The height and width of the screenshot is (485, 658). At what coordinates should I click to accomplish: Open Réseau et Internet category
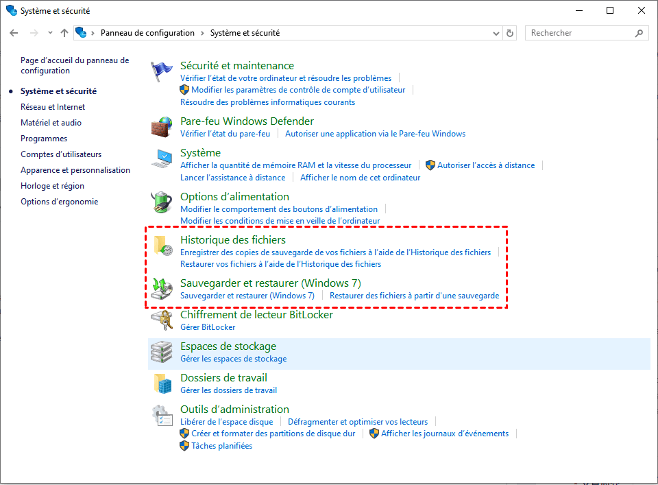click(x=53, y=107)
